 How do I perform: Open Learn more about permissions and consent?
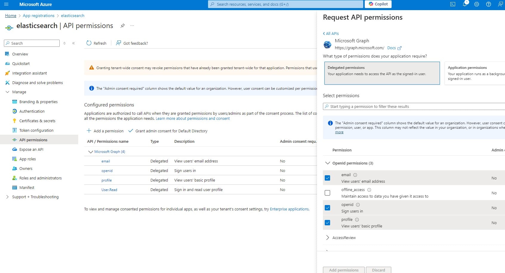193,119
